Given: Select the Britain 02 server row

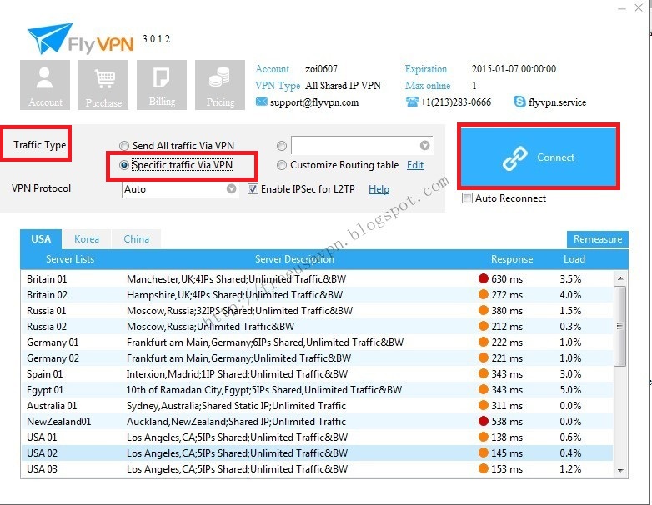Looking at the screenshot, I should click(317, 294).
